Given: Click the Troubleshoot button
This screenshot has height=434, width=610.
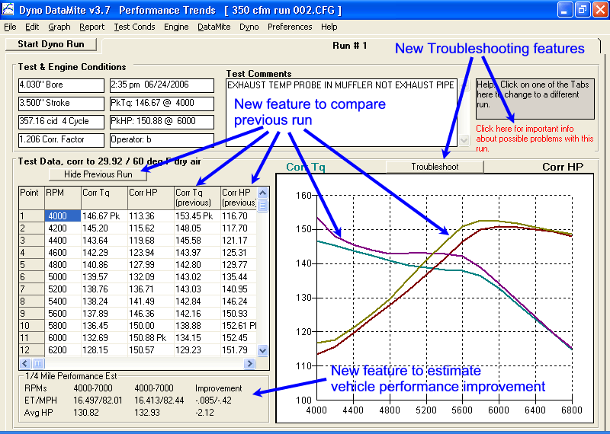Looking at the screenshot, I should click(x=435, y=167).
